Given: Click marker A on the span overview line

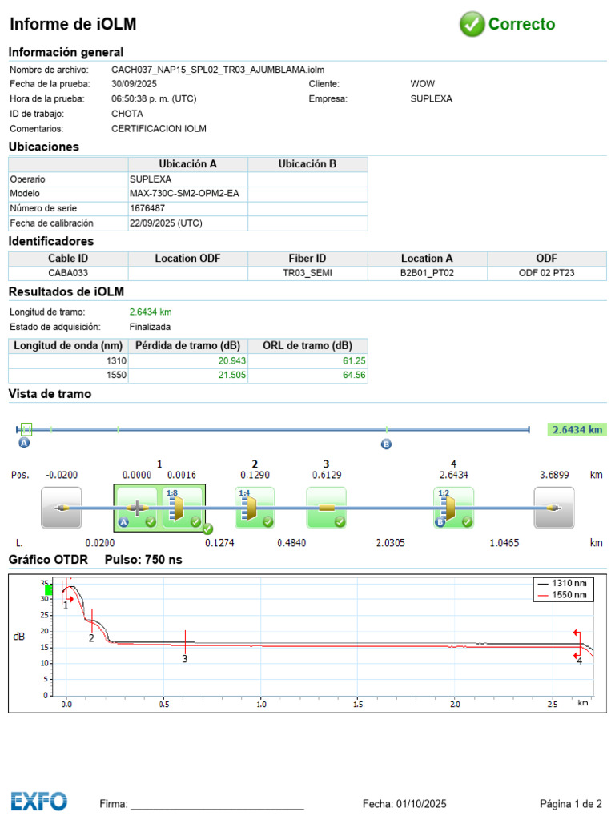Looking at the screenshot, I should click(x=24, y=442).
